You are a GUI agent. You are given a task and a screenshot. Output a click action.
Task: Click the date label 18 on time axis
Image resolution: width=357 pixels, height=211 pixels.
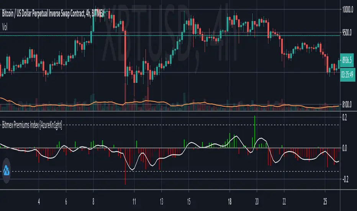coord(229,202)
